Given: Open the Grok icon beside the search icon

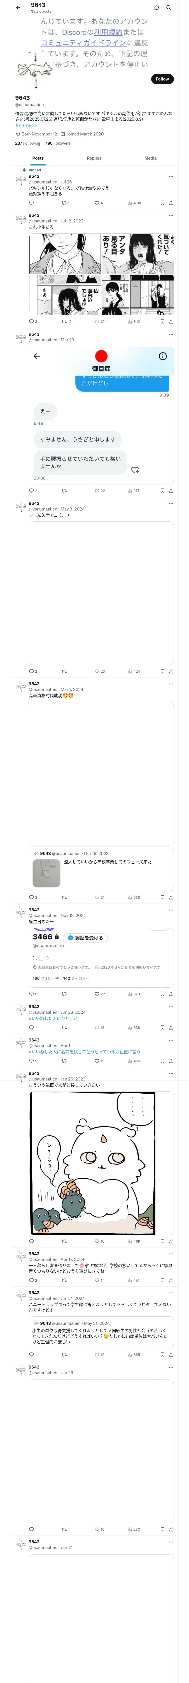Looking at the screenshot, I should pos(157,8).
